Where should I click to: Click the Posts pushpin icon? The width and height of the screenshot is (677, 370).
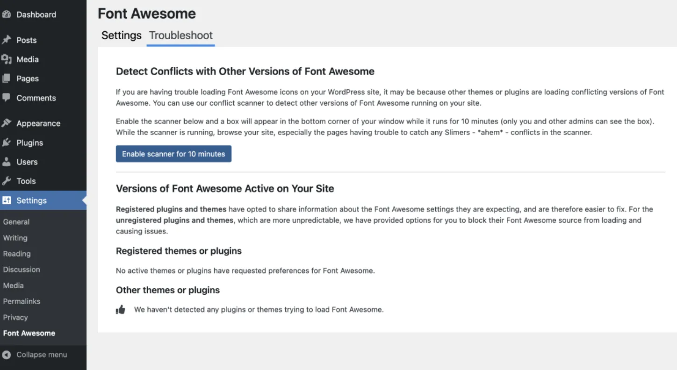point(6,40)
